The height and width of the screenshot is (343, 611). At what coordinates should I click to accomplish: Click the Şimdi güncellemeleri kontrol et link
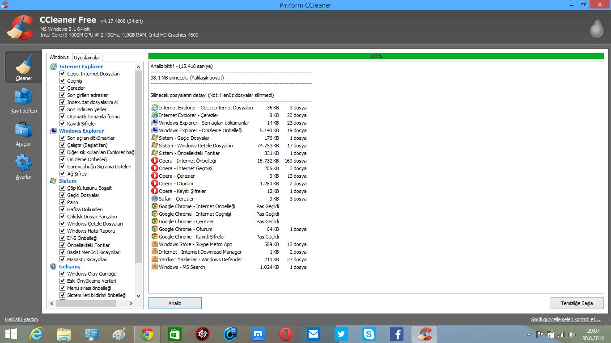tap(566, 319)
